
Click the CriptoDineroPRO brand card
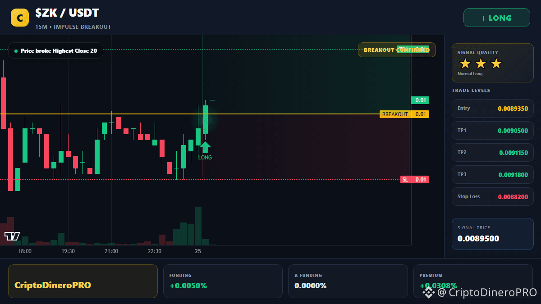coord(83,281)
